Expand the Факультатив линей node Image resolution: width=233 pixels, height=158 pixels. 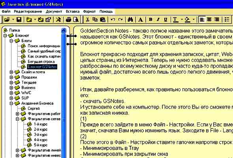tap(17, 150)
